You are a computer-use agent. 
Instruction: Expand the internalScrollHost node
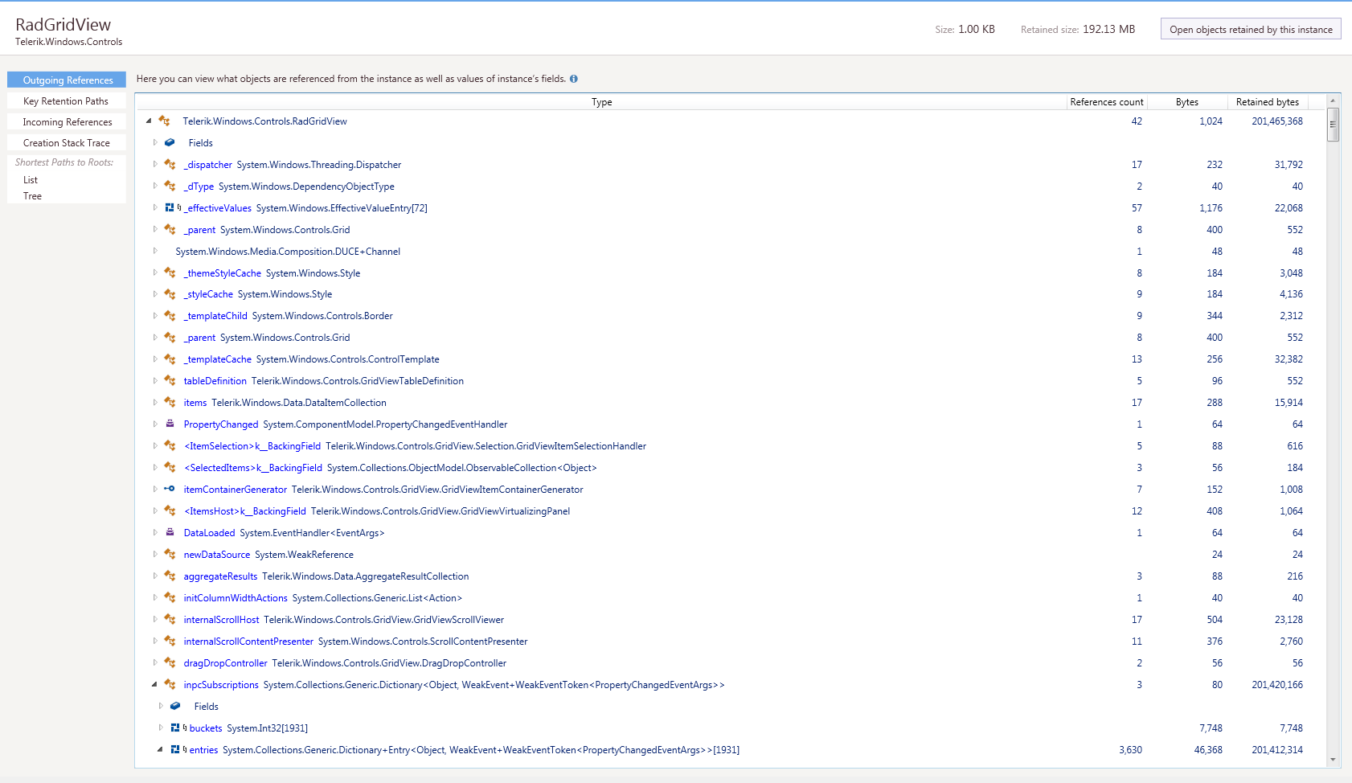pos(155,620)
